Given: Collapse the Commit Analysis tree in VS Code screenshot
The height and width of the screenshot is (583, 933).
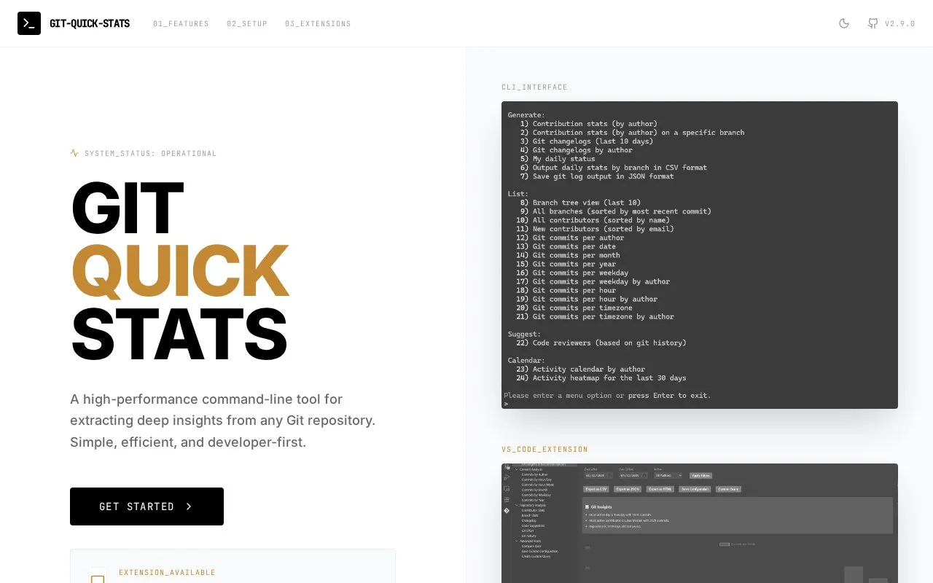Looking at the screenshot, I should click(x=517, y=469).
